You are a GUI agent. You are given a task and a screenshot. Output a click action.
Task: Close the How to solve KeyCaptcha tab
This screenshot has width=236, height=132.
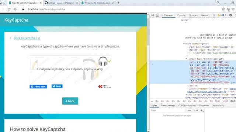click(x=41, y=3)
